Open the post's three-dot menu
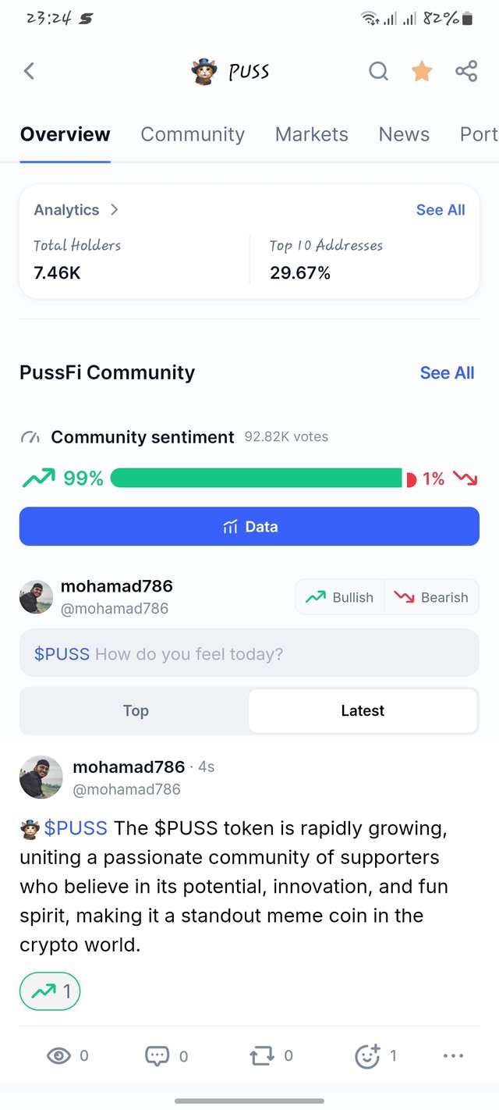 pos(453,1056)
